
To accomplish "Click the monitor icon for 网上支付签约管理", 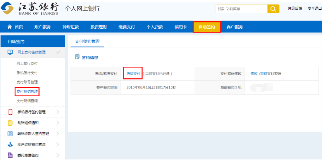I will 10,52.
